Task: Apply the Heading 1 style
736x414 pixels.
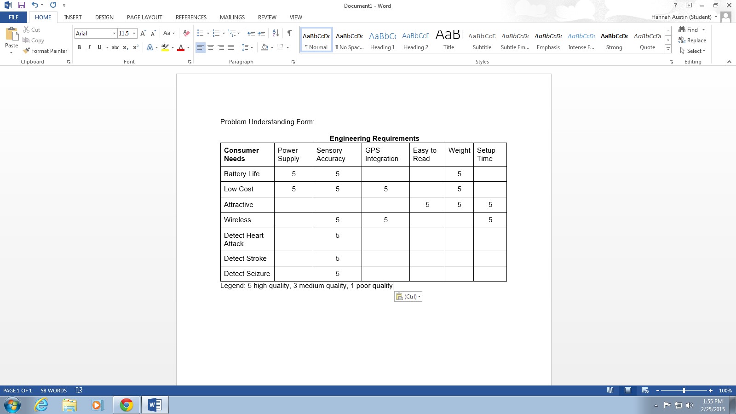Action: (x=382, y=40)
